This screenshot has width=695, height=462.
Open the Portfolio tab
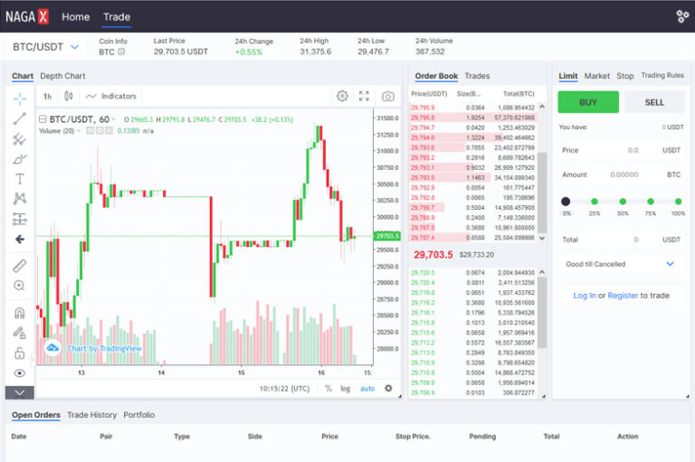(x=138, y=415)
